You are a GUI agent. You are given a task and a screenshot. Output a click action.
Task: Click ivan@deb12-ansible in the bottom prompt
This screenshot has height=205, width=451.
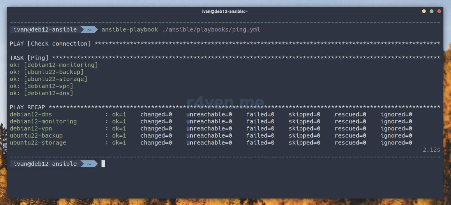pyautogui.click(x=45, y=164)
